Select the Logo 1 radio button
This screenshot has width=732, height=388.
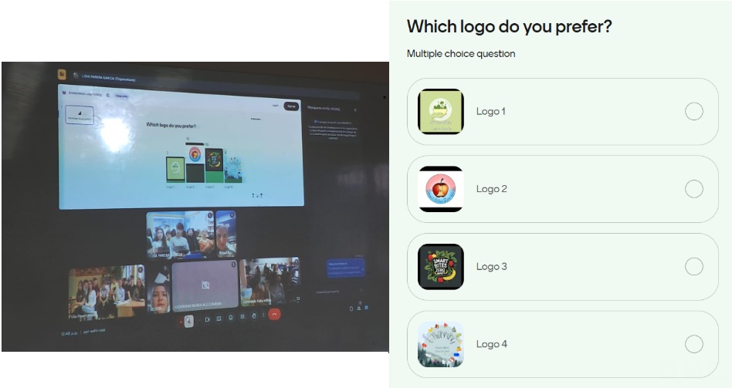[x=693, y=111]
